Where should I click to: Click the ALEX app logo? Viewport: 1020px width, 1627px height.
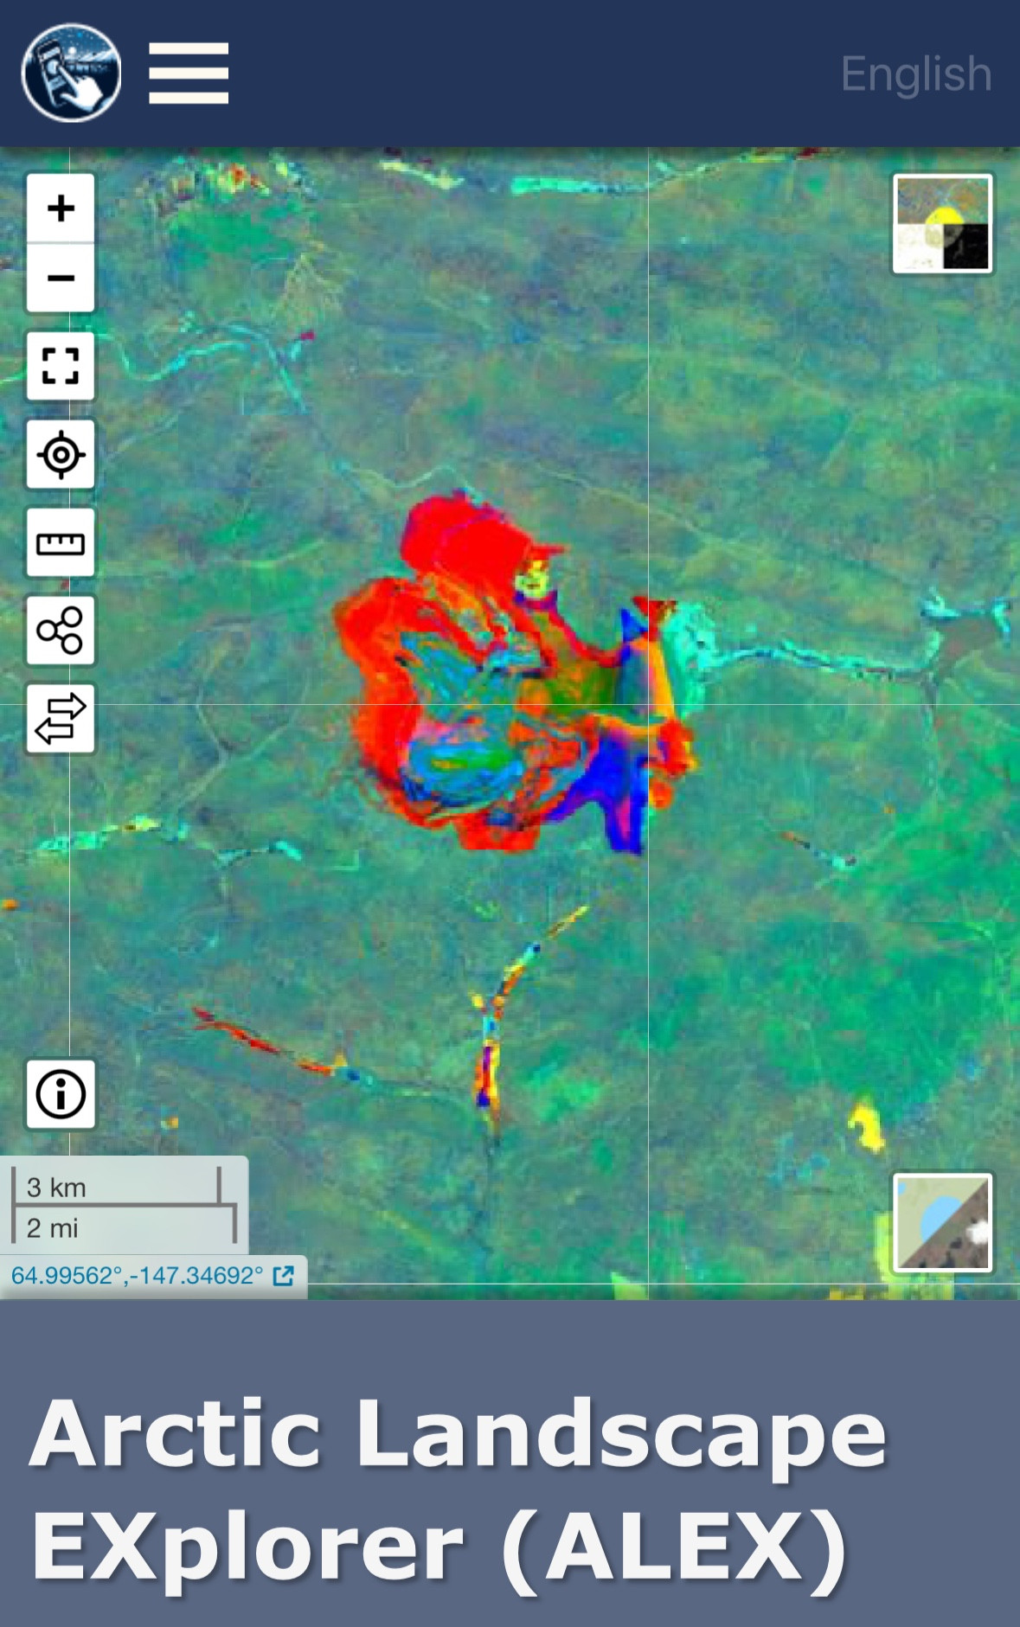click(x=71, y=73)
